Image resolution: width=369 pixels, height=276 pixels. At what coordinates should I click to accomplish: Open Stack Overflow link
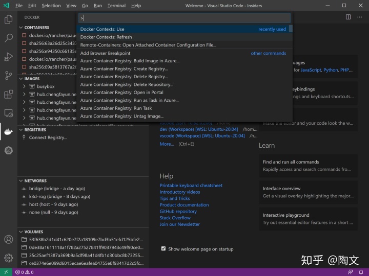tap(175, 218)
